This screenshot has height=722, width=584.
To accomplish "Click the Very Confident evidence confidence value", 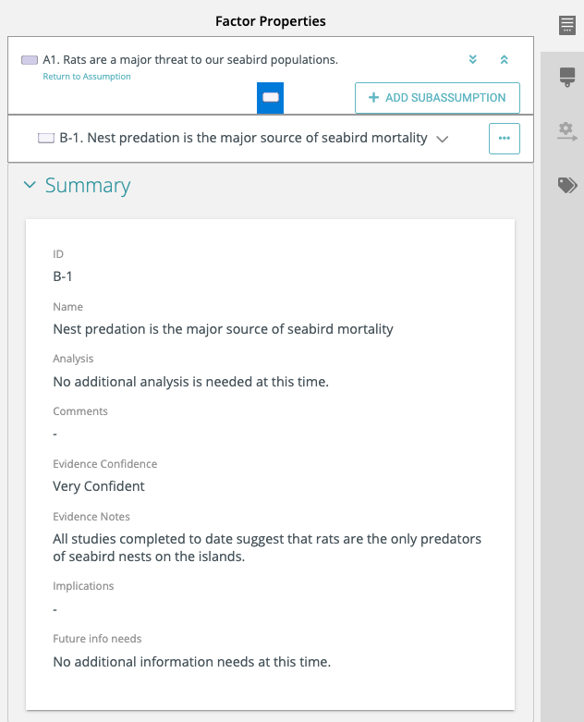I will coord(99,485).
